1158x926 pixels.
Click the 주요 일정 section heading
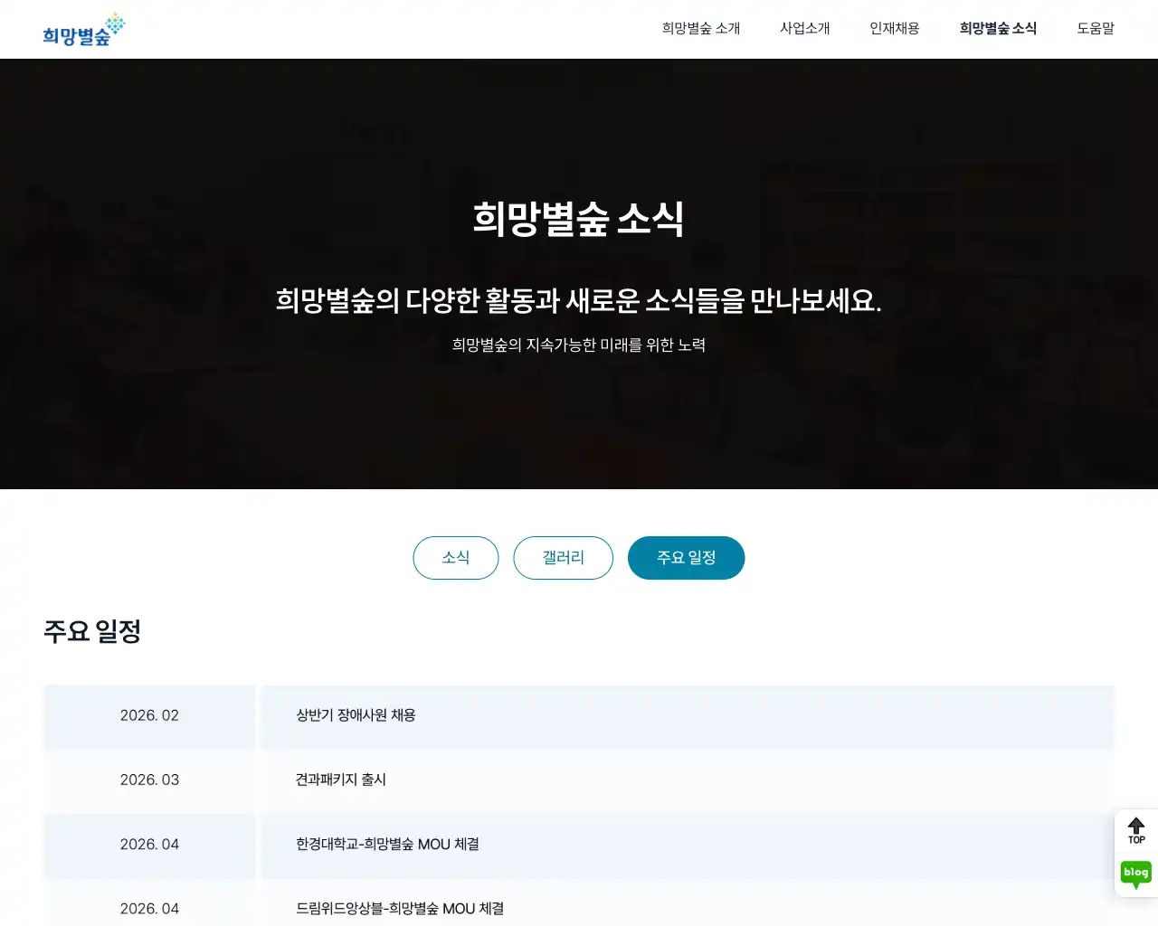[x=92, y=631]
